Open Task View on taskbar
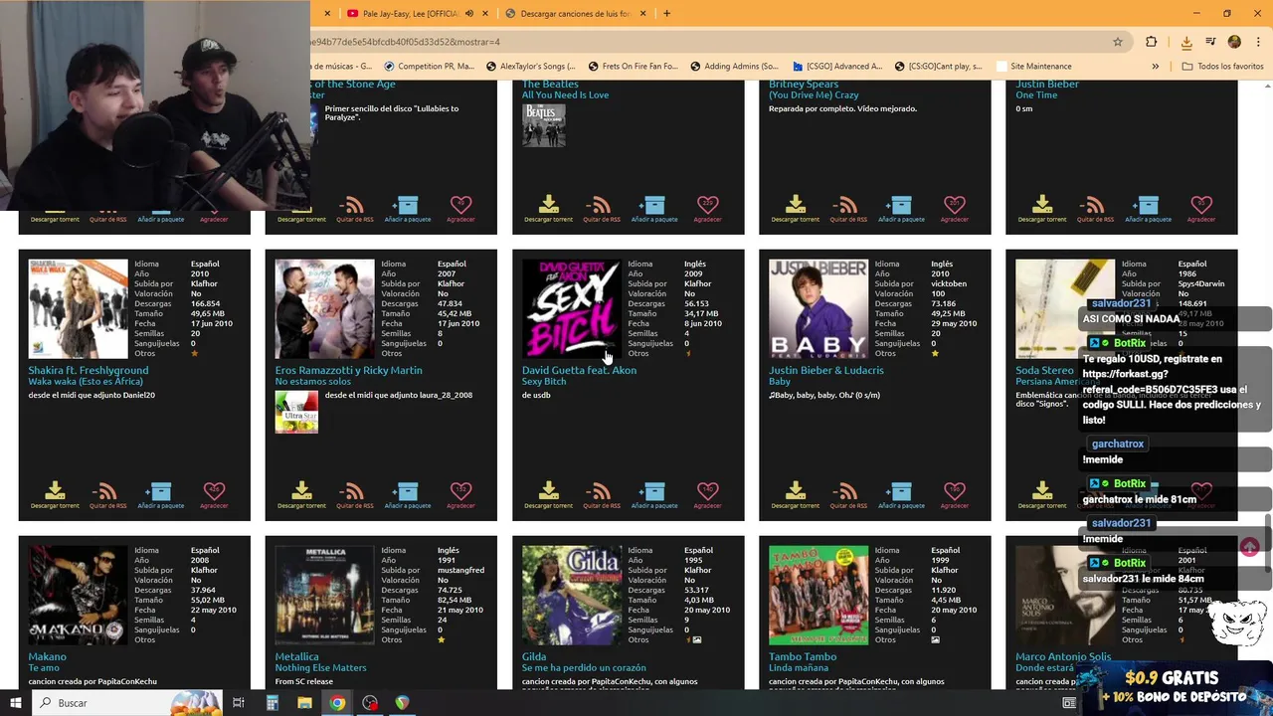 pos(239,702)
